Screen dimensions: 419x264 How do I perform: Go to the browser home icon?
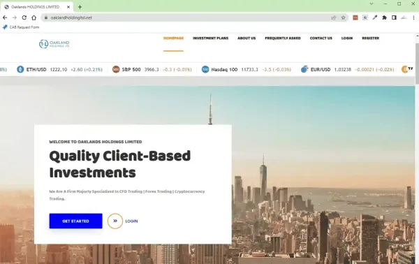click(34, 17)
